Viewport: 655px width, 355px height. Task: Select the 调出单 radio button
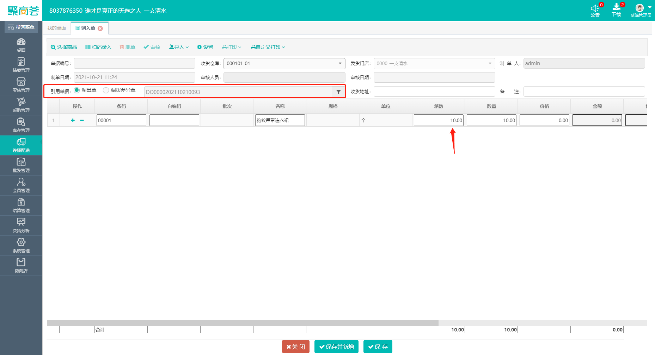(x=76, y=90)
